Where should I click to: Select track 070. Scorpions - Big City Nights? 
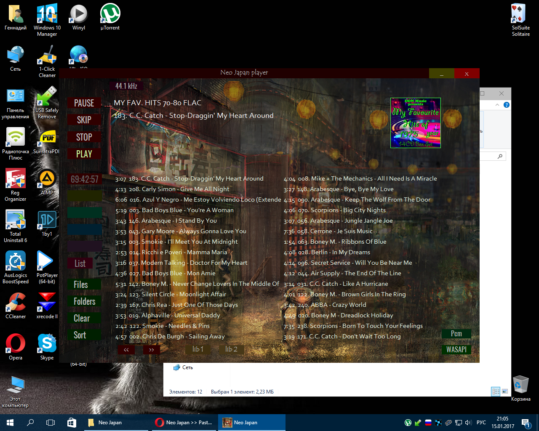click(x=334, y=210)
